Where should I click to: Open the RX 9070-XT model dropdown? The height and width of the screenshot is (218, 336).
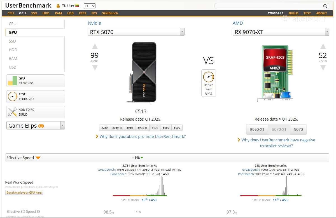(281, 32)
